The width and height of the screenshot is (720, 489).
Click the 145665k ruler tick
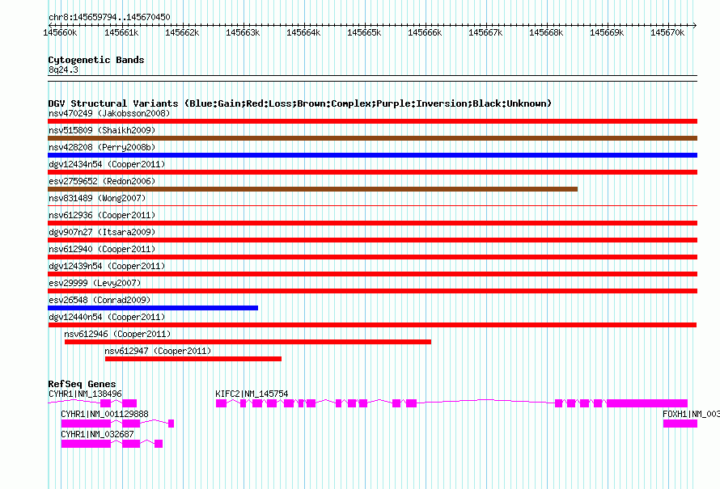click(x=364, y=32)
